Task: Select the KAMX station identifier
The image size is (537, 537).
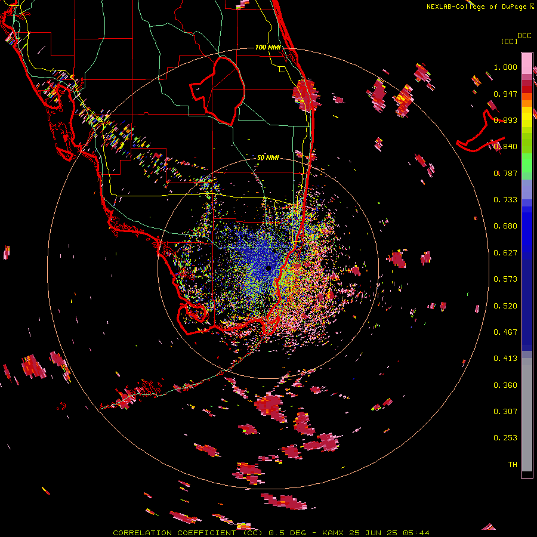Action: click(334, 533)
